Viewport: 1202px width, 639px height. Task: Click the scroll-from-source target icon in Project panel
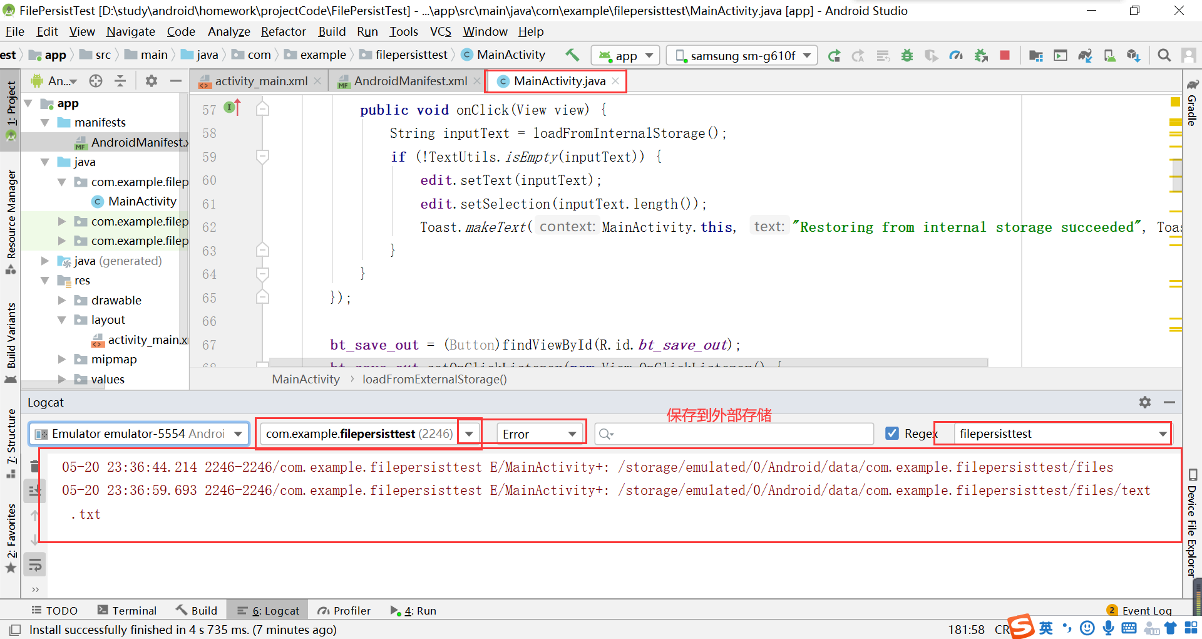click(96, 81)
